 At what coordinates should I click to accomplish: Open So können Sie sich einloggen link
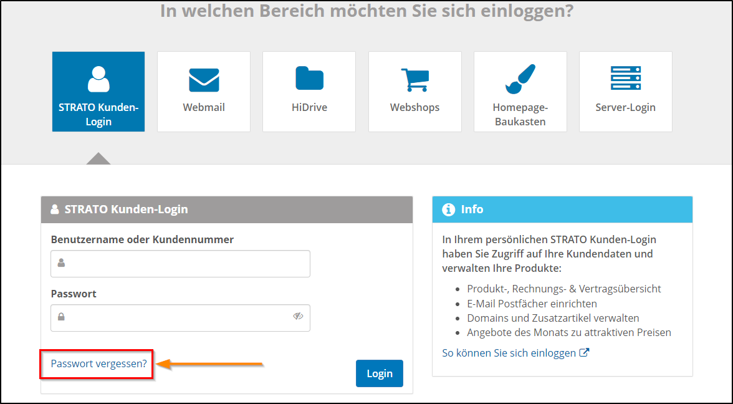[x=509, y=353]
